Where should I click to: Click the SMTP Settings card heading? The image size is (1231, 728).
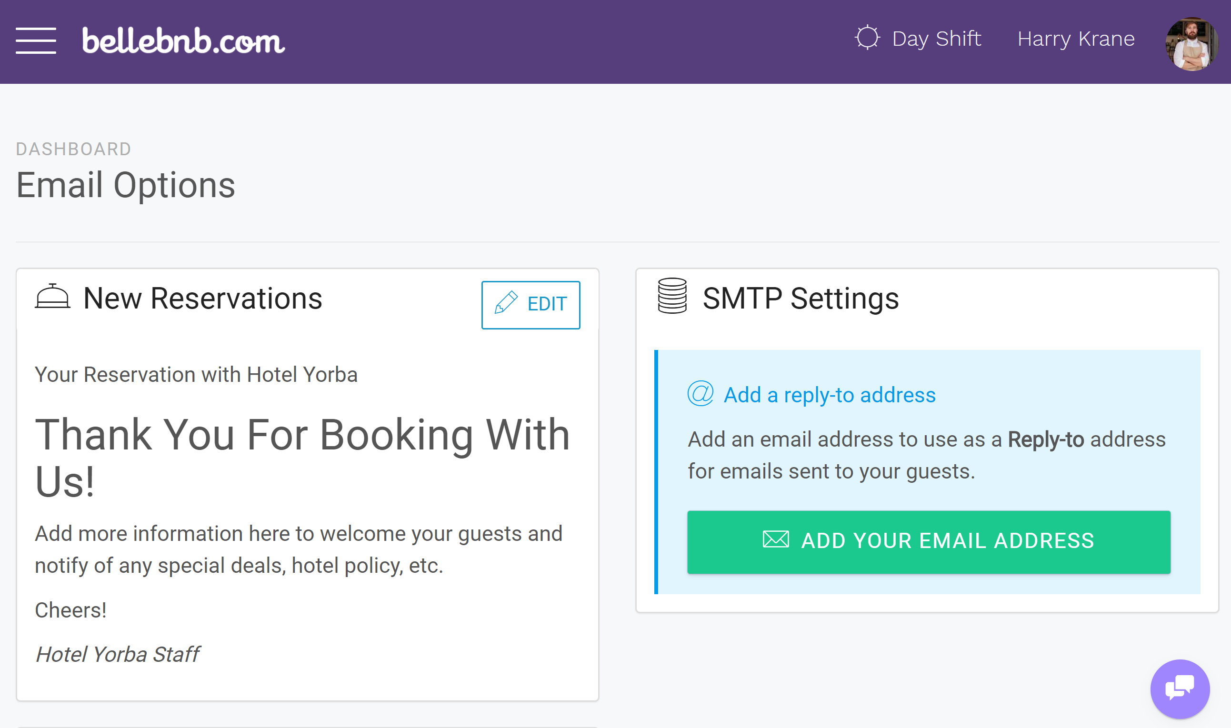(x=801, y=298)
